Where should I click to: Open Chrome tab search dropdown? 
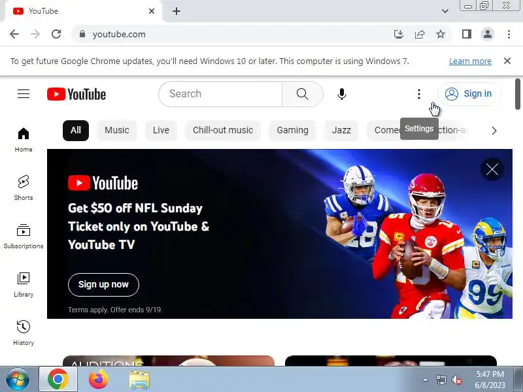click(x=445, y=11)
